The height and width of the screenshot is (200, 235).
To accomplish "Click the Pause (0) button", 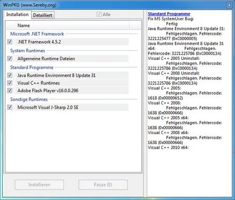I will (103, 184).
